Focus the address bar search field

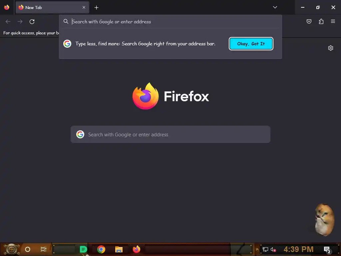(x=170, y=22)
